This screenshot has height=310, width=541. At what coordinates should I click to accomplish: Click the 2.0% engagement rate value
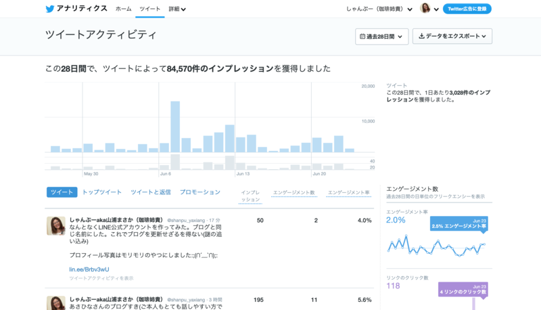click(396, 220)
